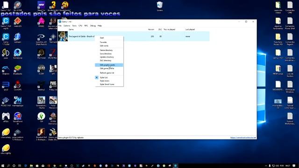Click the Version column header
The height and width of the screenshot is (168, 299).
(151, 29)
